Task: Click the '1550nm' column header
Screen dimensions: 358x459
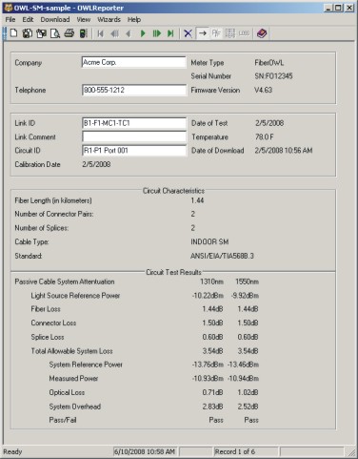Action: (247, 282)
